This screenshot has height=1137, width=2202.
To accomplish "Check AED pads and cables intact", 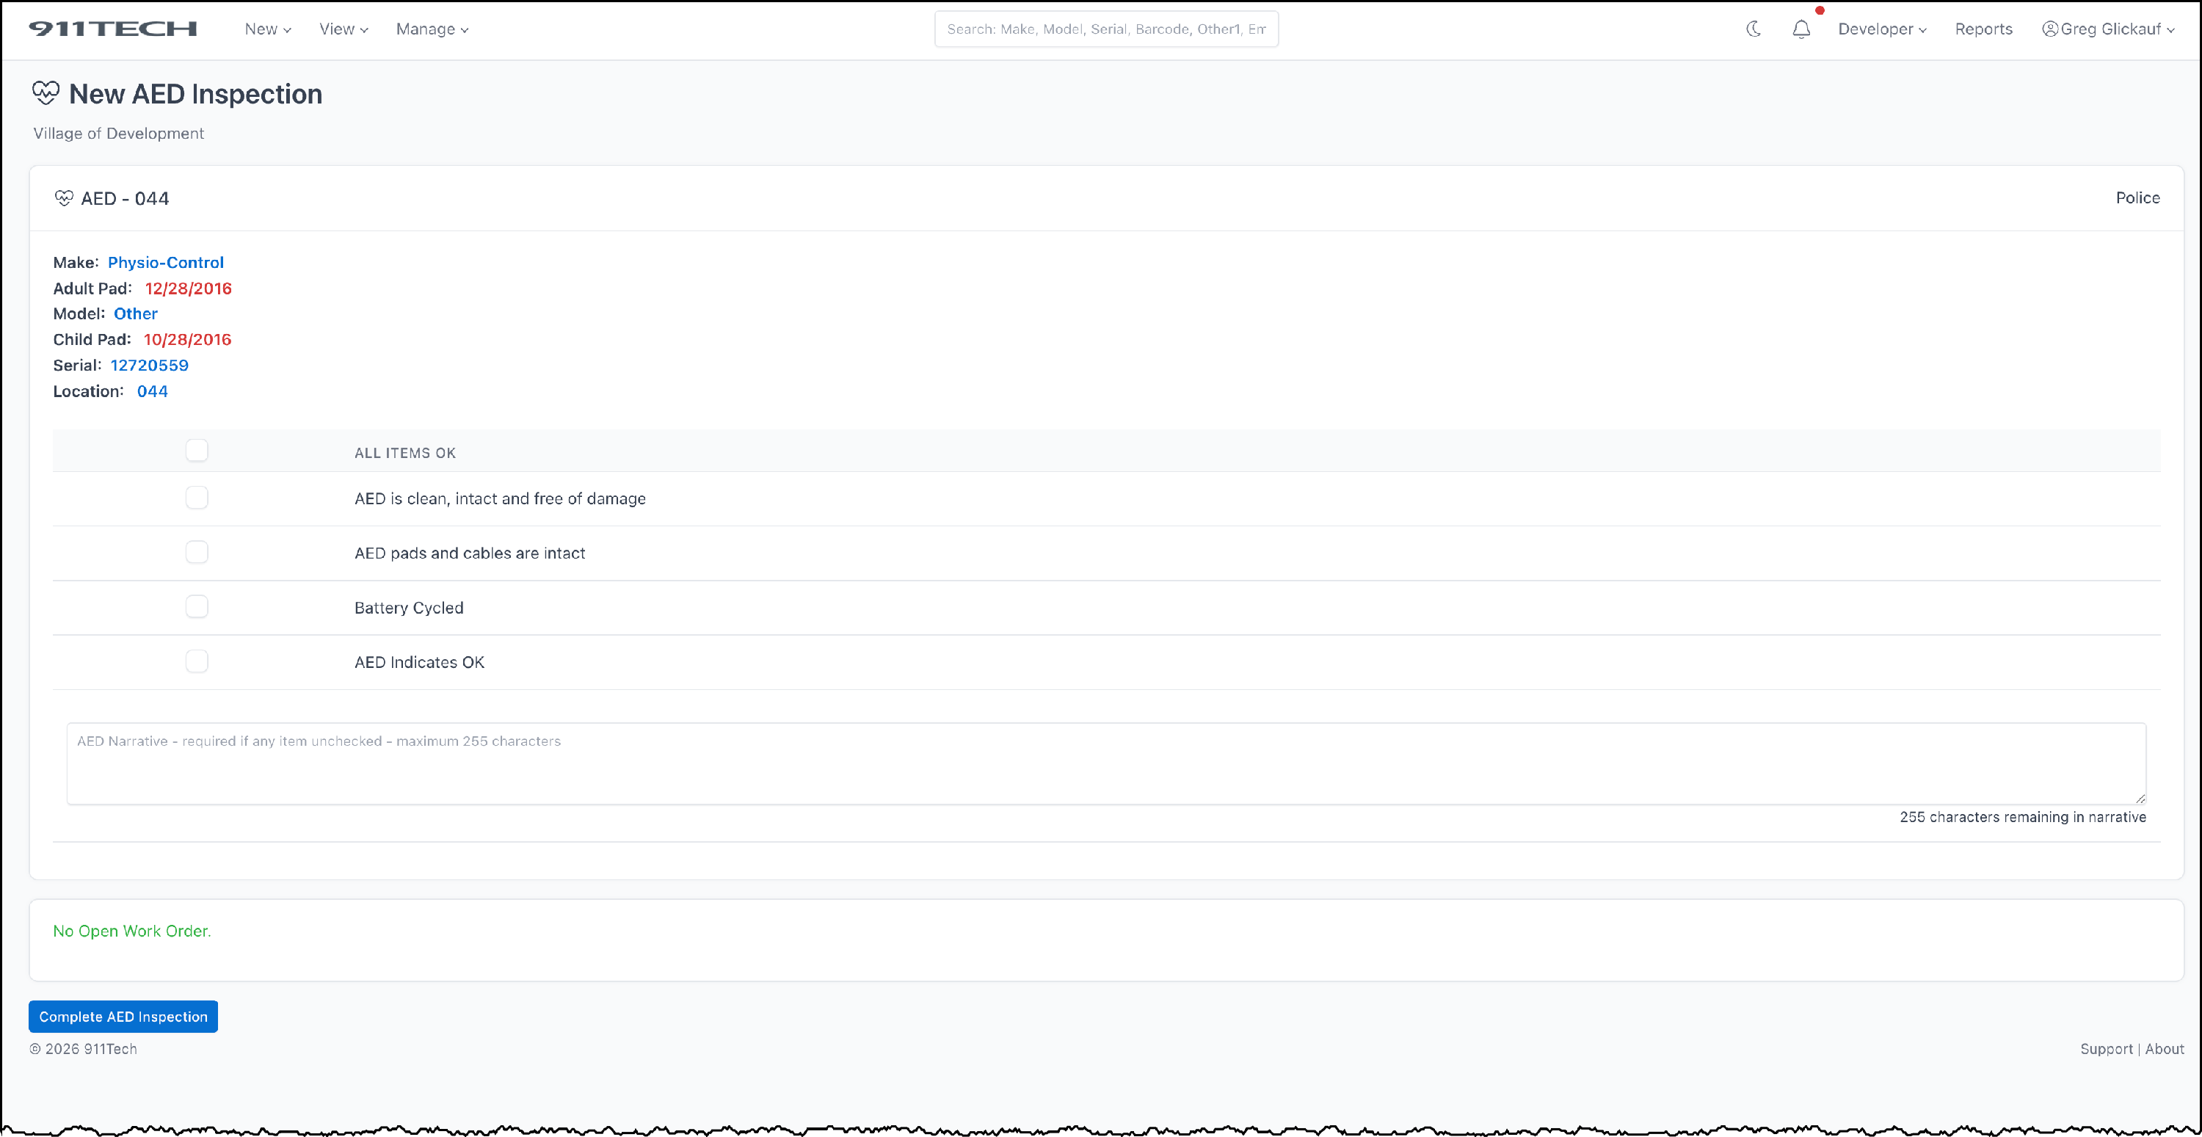I will tap(197, 552).
